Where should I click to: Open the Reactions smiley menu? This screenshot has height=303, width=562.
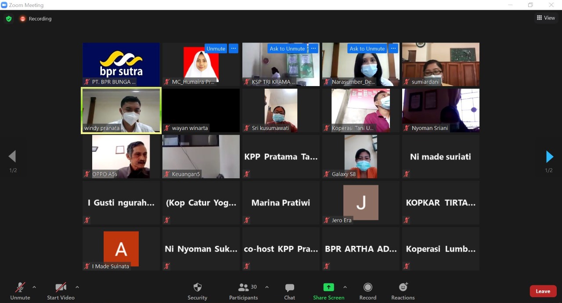tap(403, 288)
